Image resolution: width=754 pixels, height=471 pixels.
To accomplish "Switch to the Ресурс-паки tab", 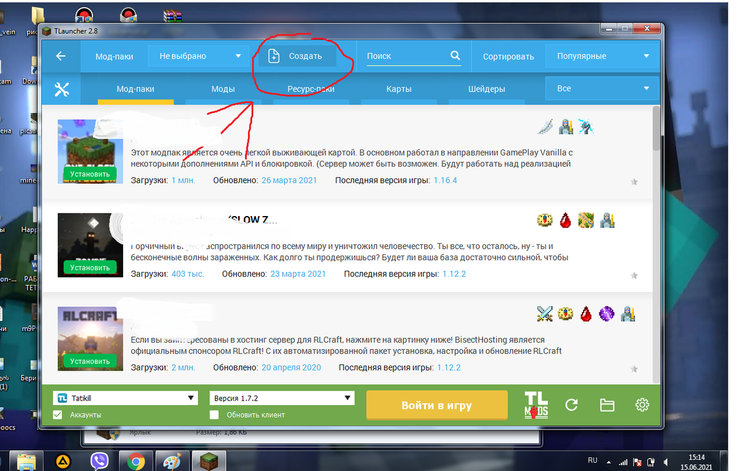I will (311, 89).
